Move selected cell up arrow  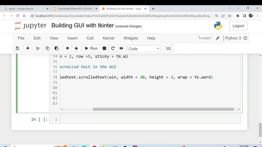click(x=67, y=49)
